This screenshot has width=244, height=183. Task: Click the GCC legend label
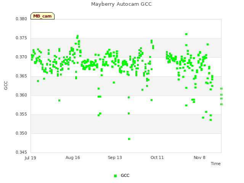click(125, 175)
